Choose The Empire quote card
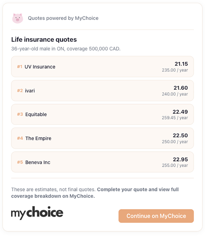This screenshot has width=205, height=236. (102, 138)
